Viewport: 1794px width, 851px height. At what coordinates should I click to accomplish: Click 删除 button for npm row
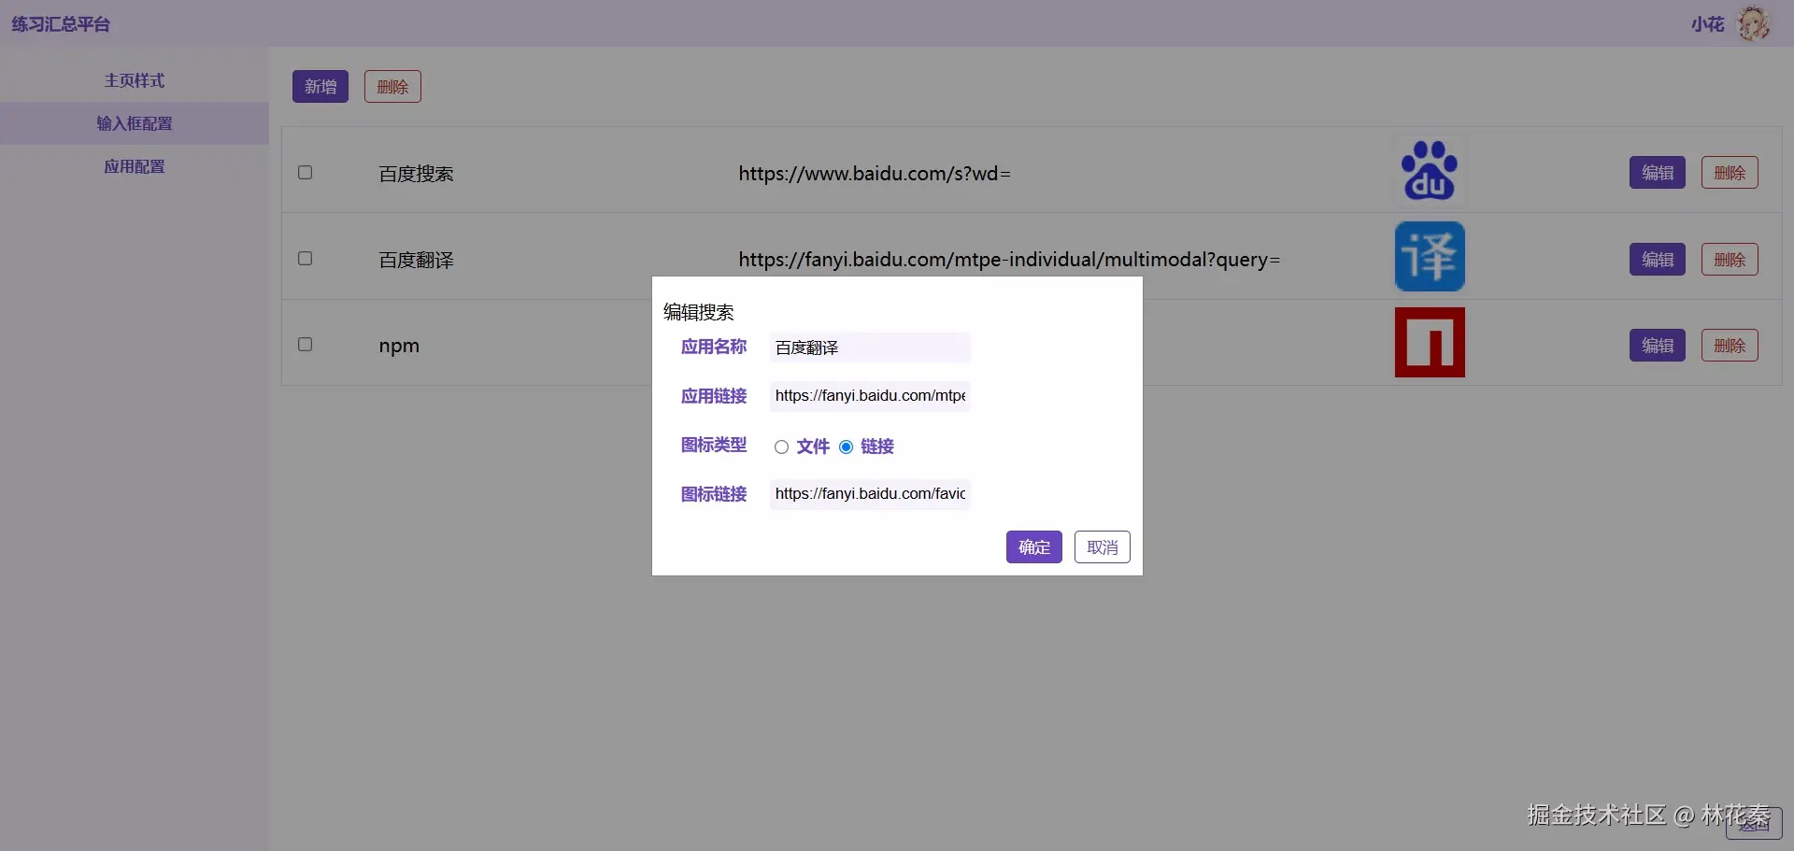coord(1730,345)
